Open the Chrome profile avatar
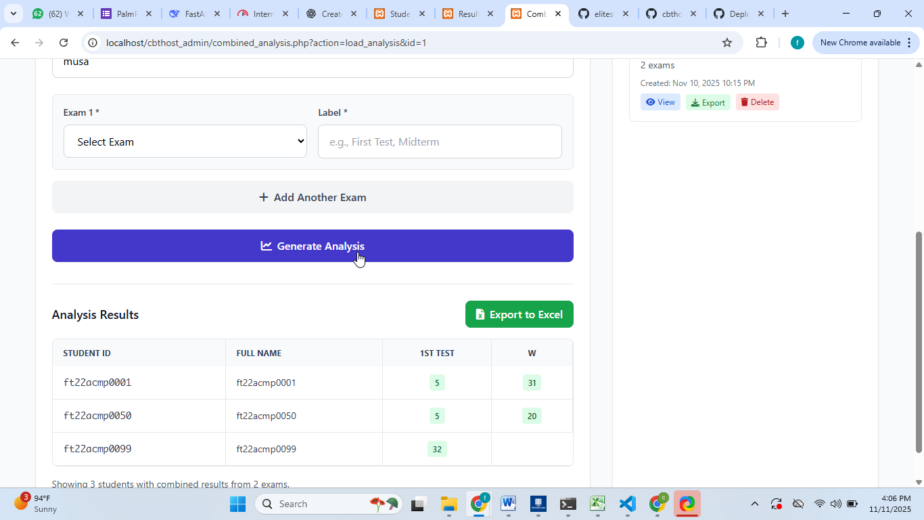This screenshot has width=924, height=520. pos(798,43)
